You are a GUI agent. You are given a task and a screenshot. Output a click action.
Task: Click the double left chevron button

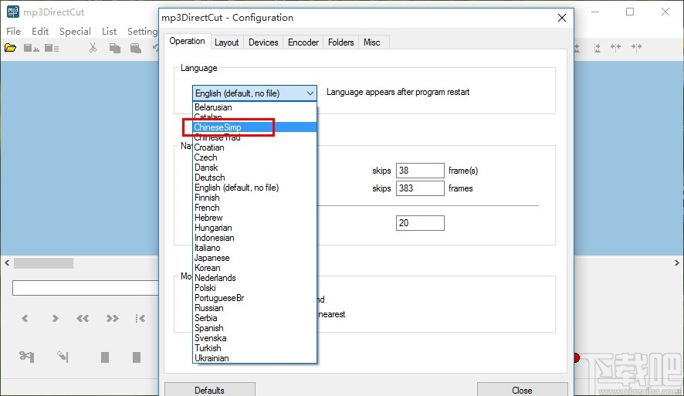click(83, 318)
